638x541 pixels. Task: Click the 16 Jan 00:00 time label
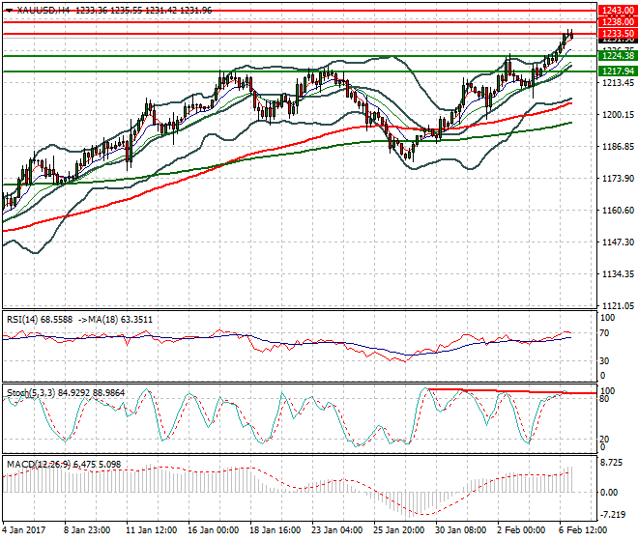click(213, 530)
